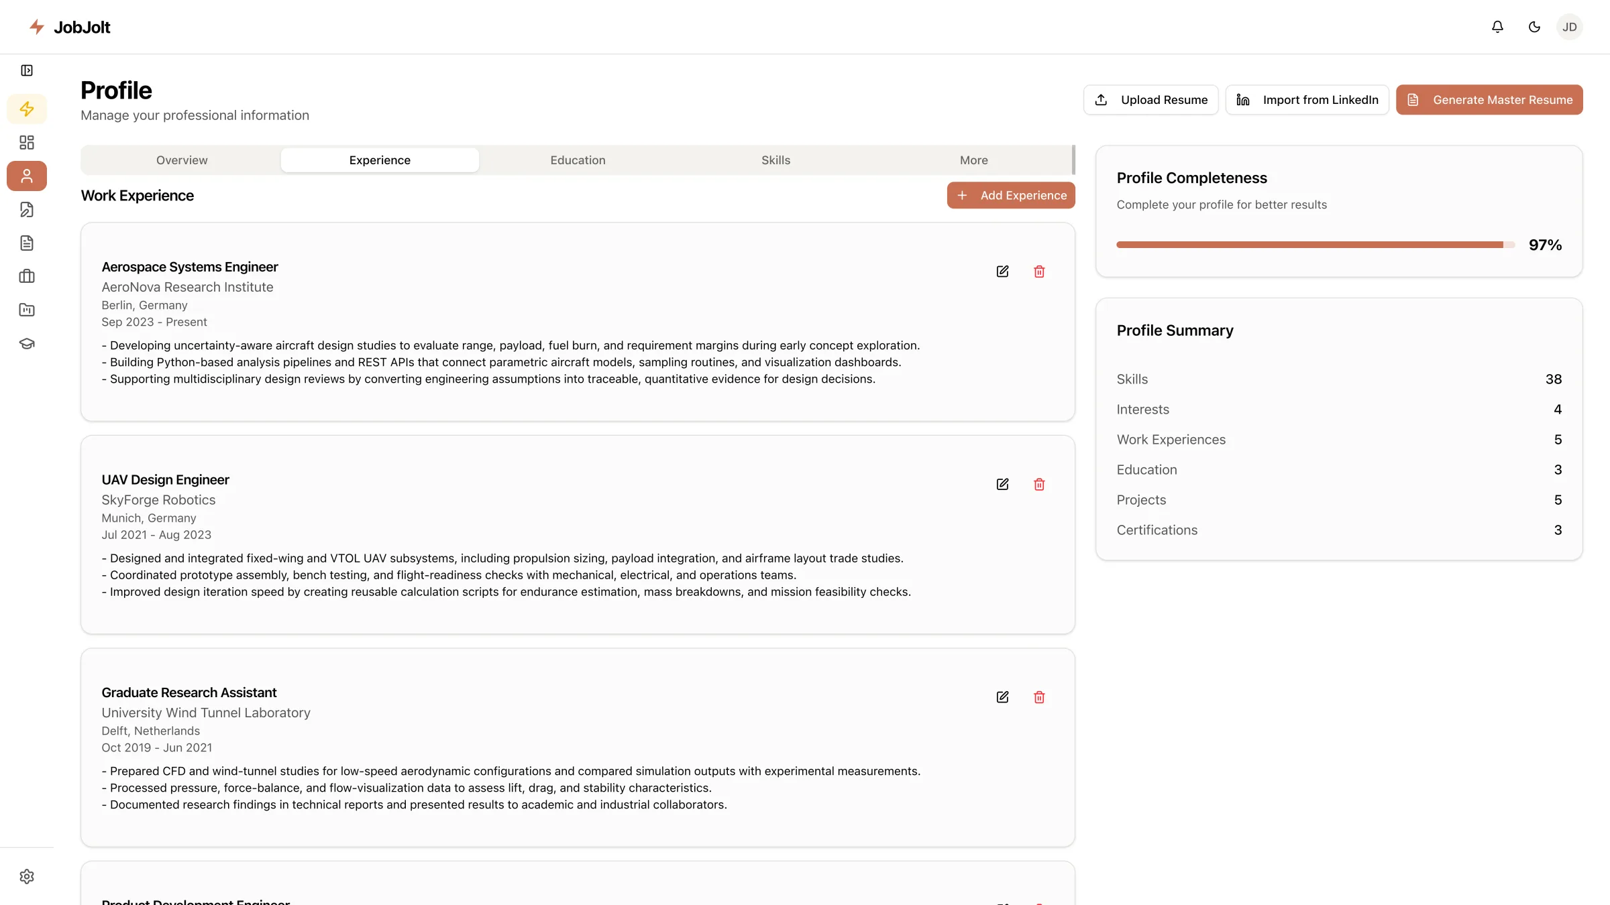Screen dimensions: 1610x905
Task: Click the 97% completeness value
Action: [x=1545, y=245]
